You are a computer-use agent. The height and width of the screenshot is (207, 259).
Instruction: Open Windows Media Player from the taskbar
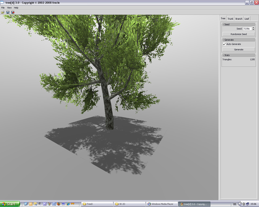(x=161, y=204)
